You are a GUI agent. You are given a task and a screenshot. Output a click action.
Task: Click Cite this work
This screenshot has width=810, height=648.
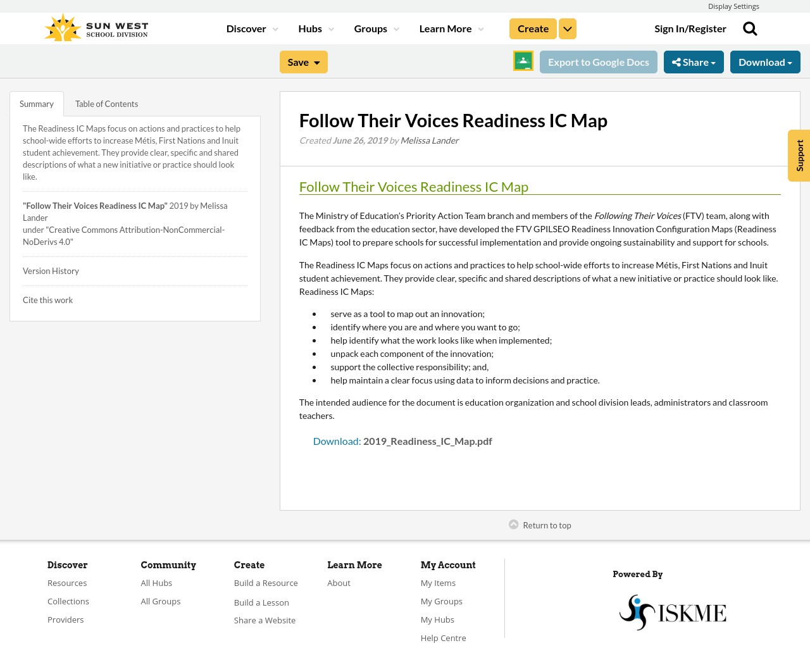47,299
